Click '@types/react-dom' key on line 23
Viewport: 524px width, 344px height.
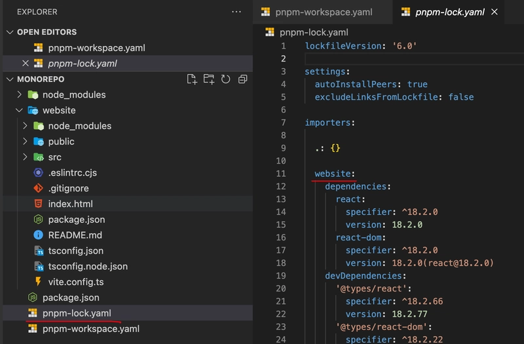pos(381,327)
